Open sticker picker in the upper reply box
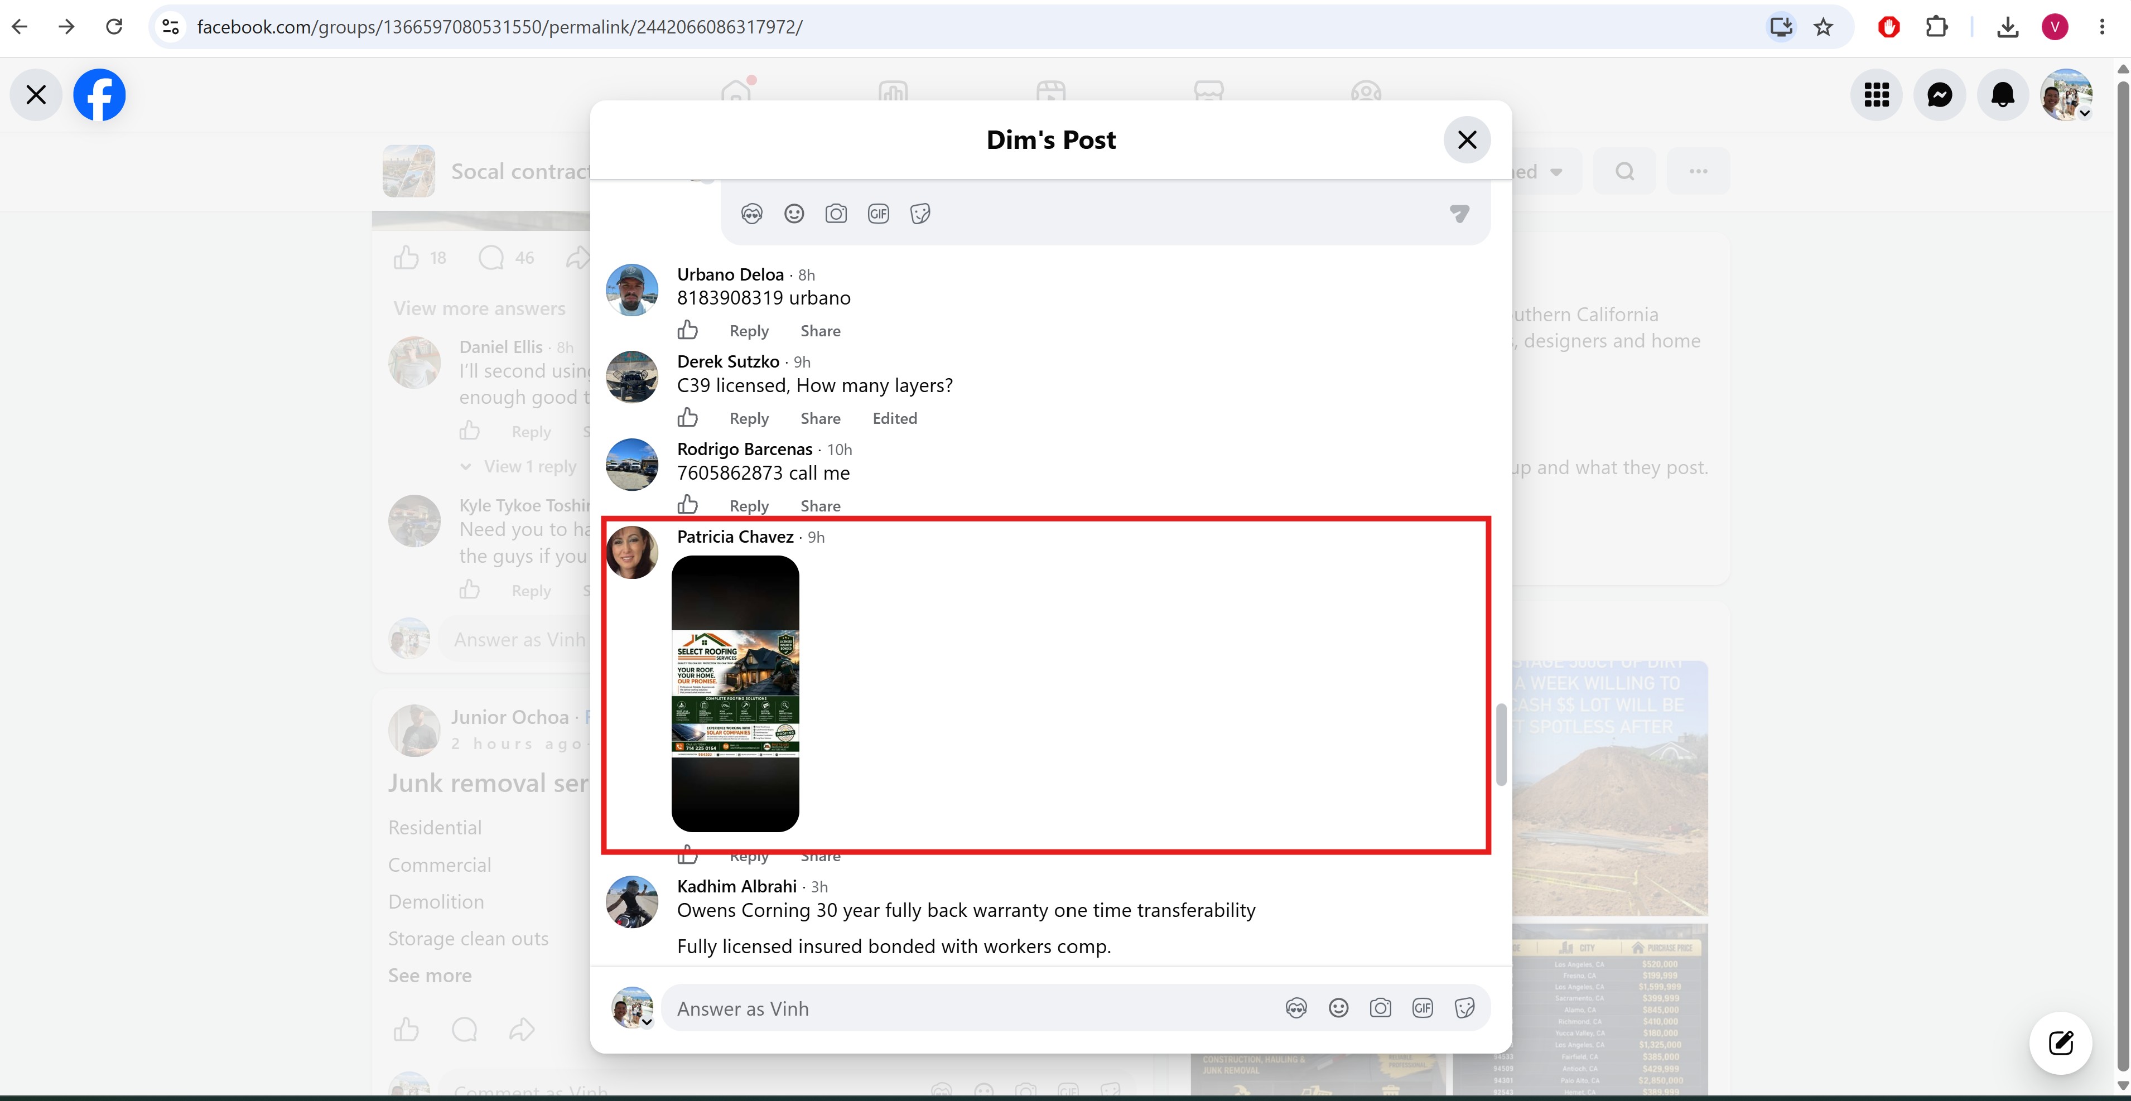Screen dimensions: 2131x1101 [920, 214]
